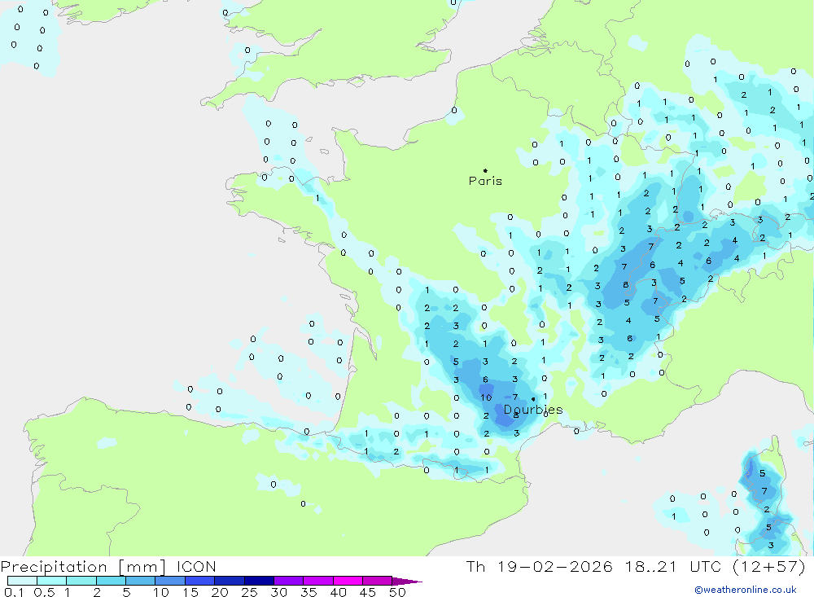The height and width of the screenshot is (597, 814).
Task: Select the 35–40 mm legend swatch
Action: 317,581
